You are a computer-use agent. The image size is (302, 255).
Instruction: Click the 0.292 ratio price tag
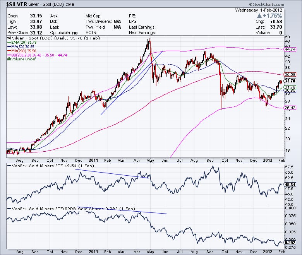290,243
